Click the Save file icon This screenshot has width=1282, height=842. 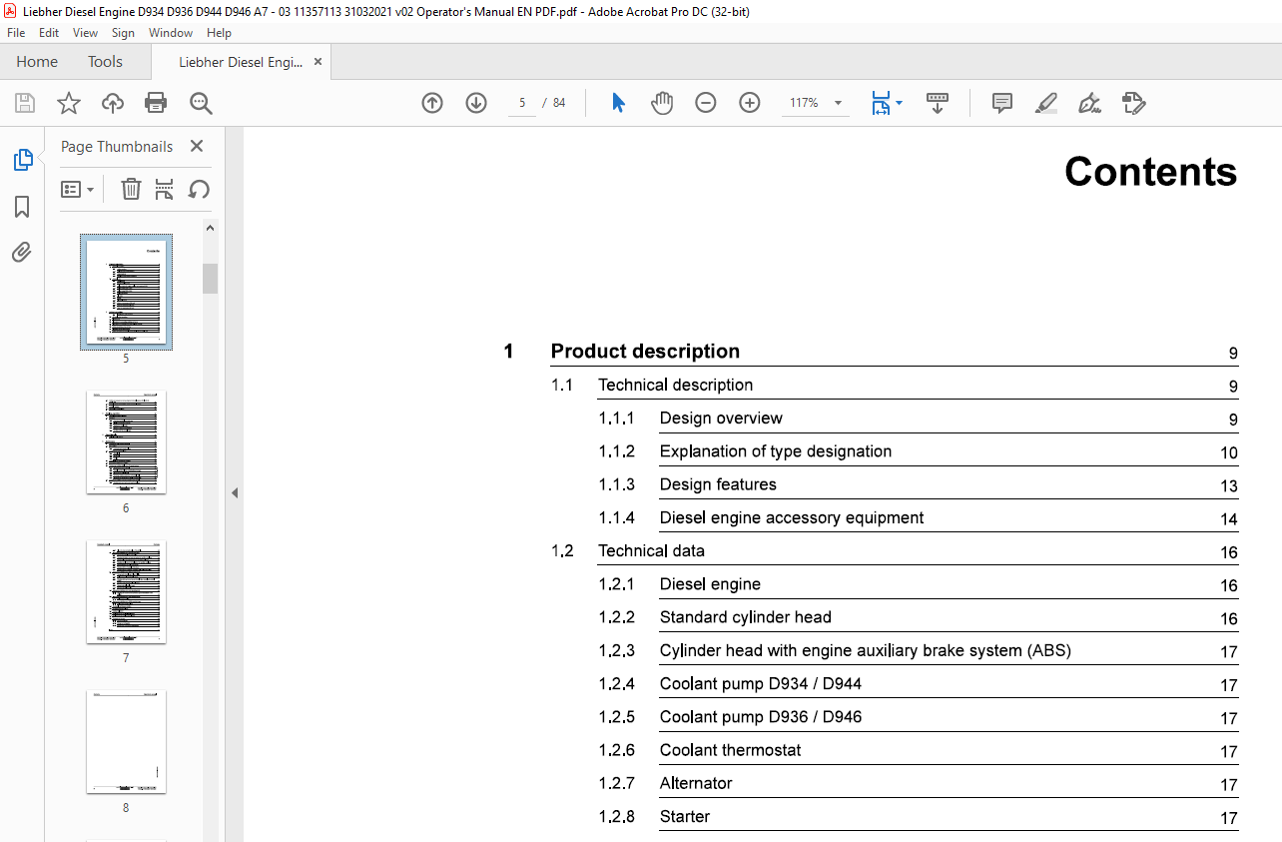click(25, 103)
